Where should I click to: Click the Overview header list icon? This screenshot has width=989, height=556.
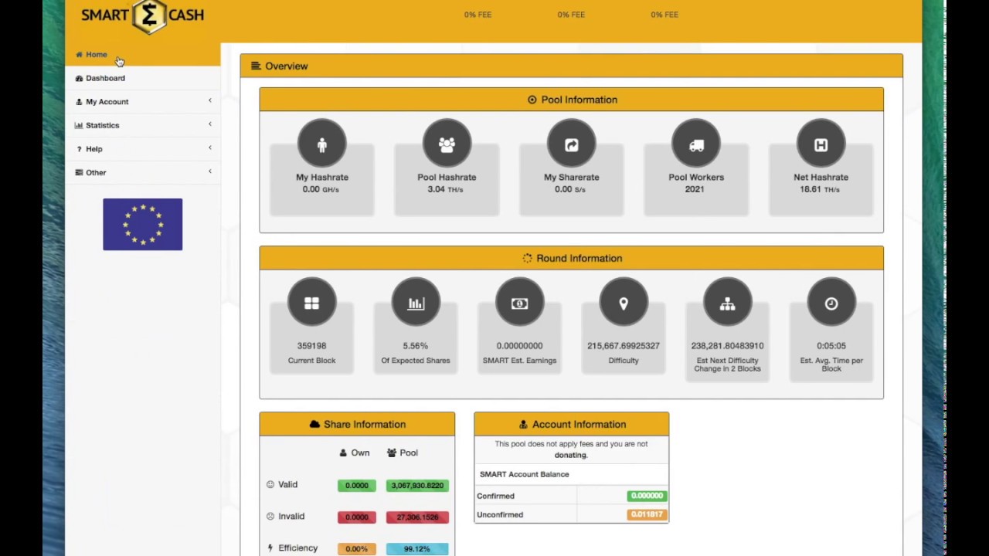(256, 66)
